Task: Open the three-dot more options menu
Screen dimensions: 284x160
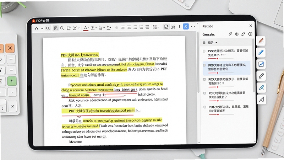Action: tap(180, 27)
